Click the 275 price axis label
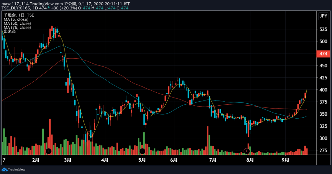Screen dimensions: 332x174 click(323, 150)
